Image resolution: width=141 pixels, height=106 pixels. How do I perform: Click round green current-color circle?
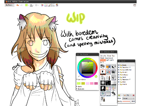coord(96,76)
